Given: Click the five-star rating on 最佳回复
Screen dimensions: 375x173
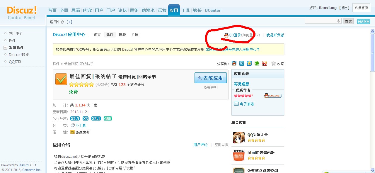Looking at the screenshot, I should tap(81, 84).
